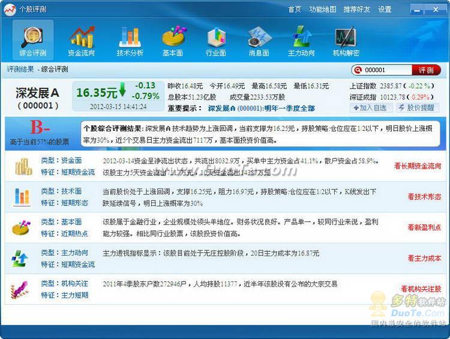
Task: Click 类型：主力动向 label
Action: [65, 253]
